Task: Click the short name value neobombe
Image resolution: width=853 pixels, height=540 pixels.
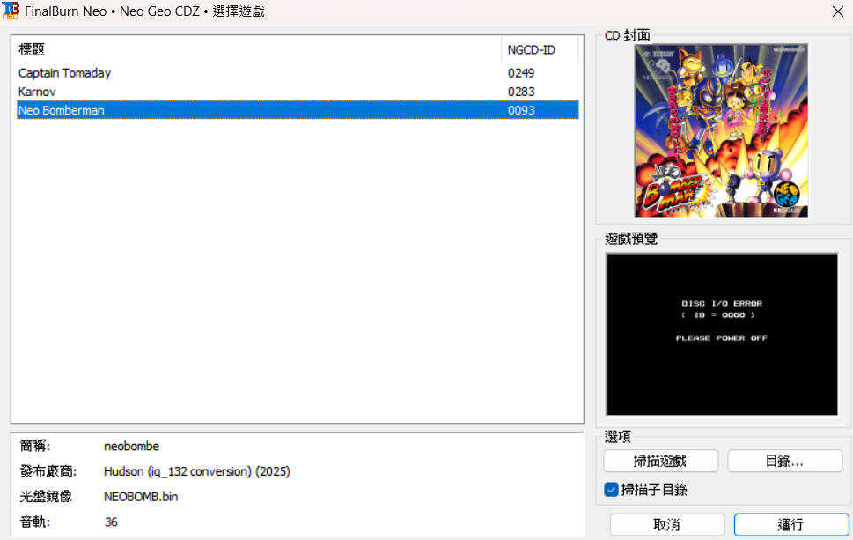Action: point(132,446)
